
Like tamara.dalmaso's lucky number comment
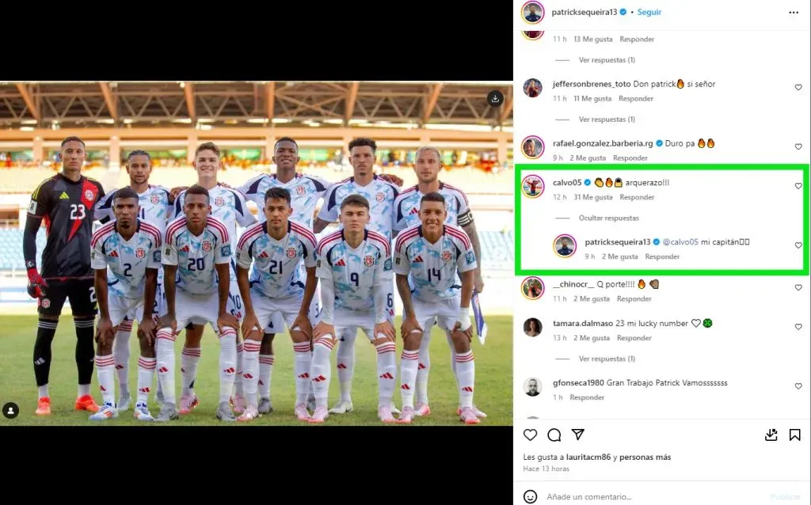click(798, 327)
